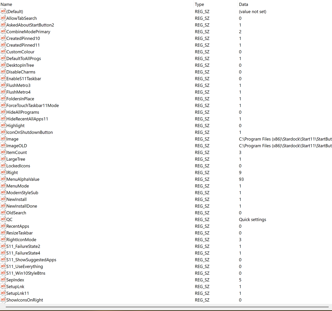Select the ForceTouchTaskbar11Mode entry
The width and height of the screenshot is (332, 311).
33,105
